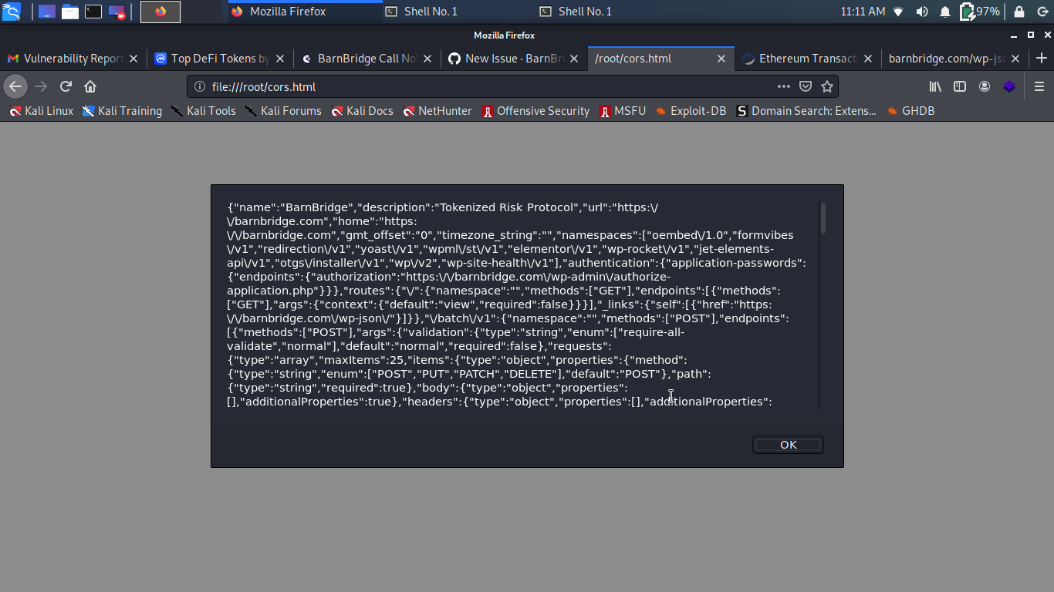1054x592 pixels.
Task: Open a new browser tab
Action: 1042,59
